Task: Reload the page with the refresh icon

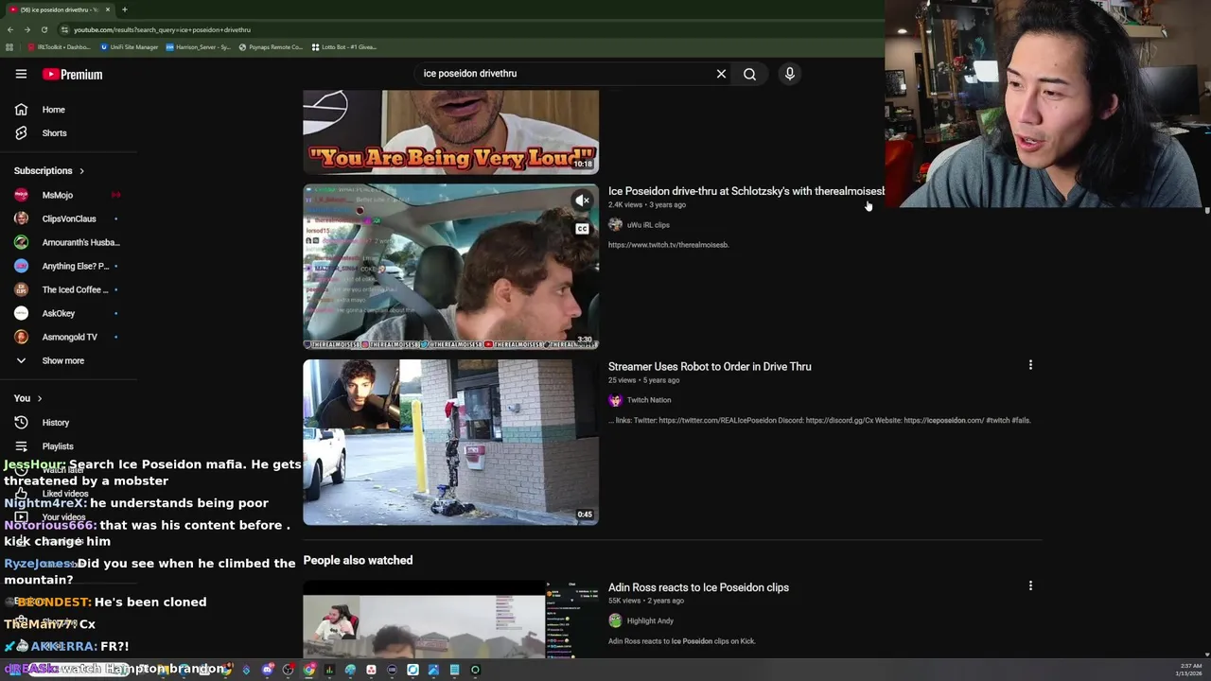Action: (44, 29)
